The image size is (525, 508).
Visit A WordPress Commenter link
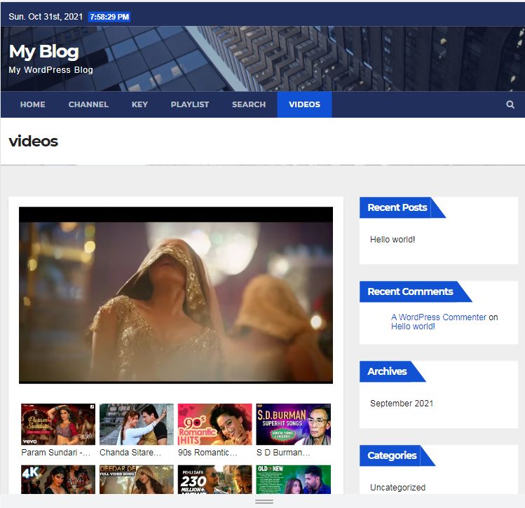439,317
